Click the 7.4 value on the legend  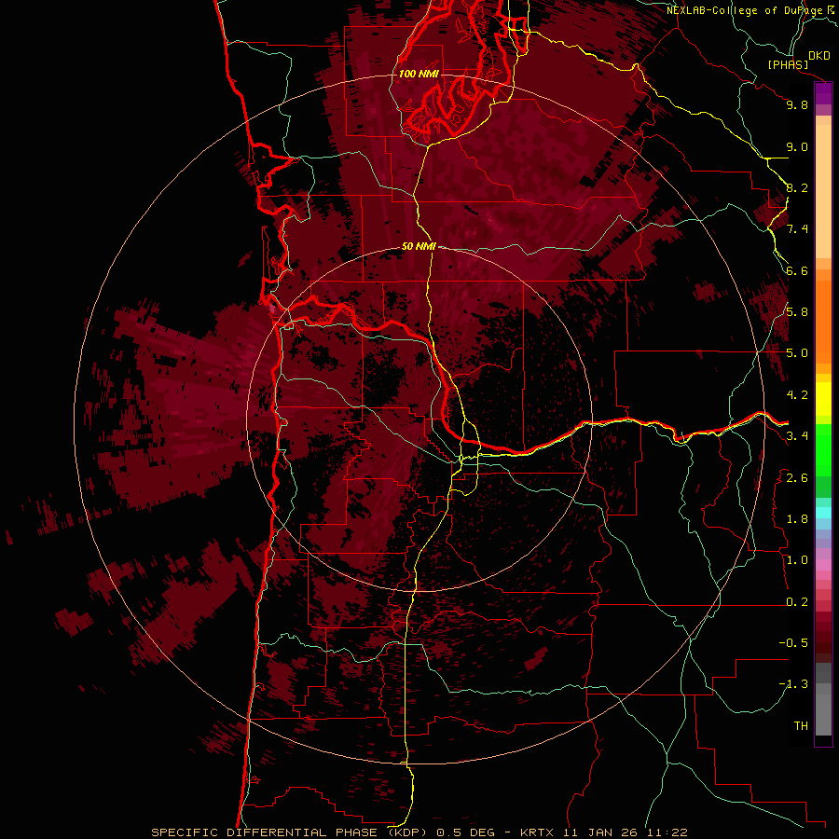797,229
